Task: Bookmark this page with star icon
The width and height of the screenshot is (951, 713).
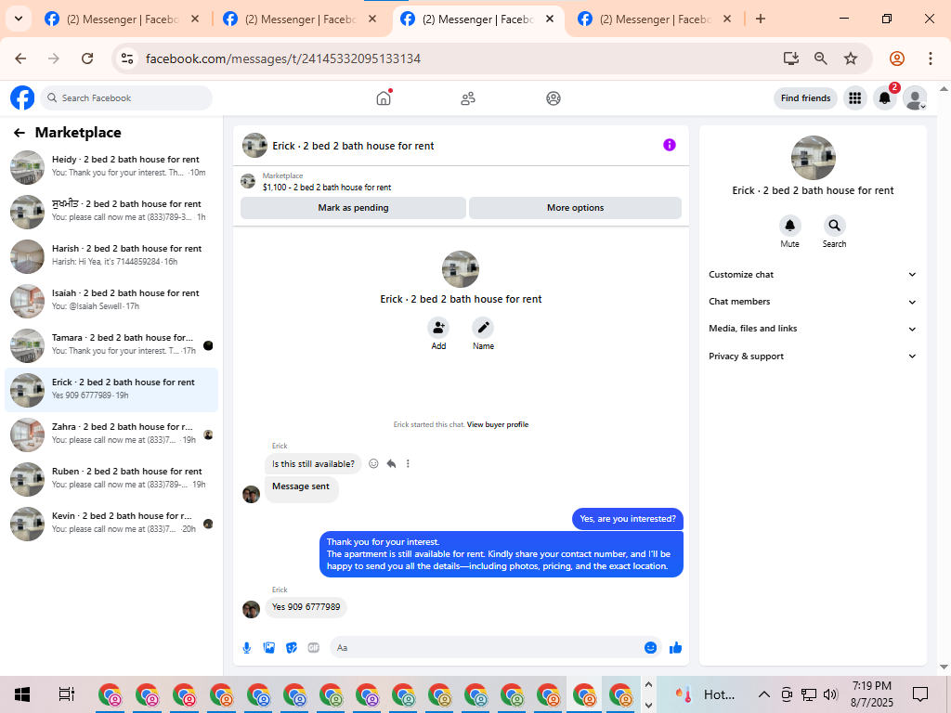Action: point(851,58)
